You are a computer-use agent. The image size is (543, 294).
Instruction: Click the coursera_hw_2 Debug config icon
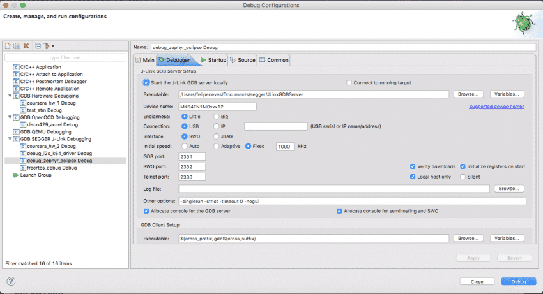click(x=23, y=146)
